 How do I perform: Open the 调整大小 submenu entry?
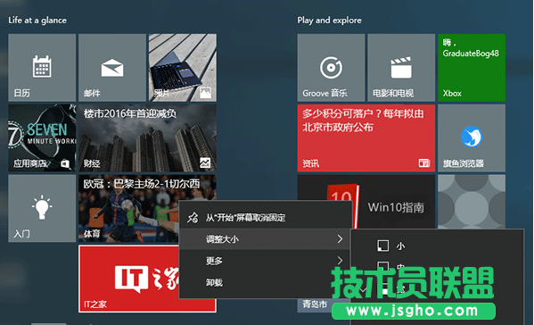point(266,239)
